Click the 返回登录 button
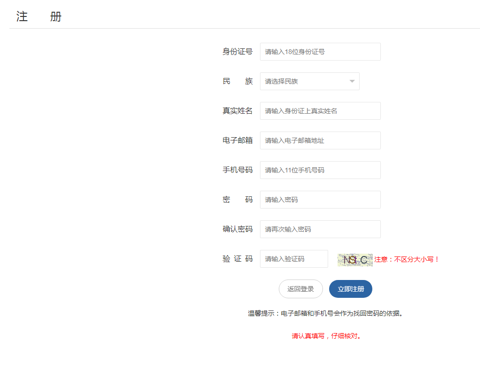This screenshot has width=480, height=365. click(300, 289)
